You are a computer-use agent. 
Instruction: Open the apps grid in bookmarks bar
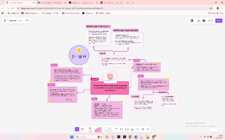pos(3,13)
